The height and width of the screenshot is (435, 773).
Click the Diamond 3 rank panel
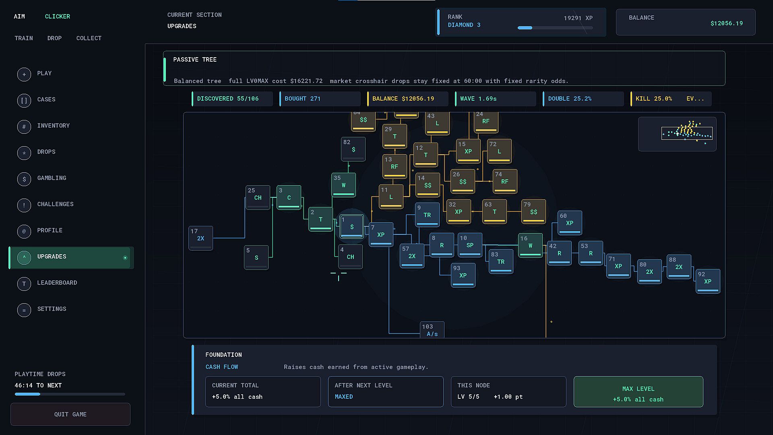pos(522,22)
